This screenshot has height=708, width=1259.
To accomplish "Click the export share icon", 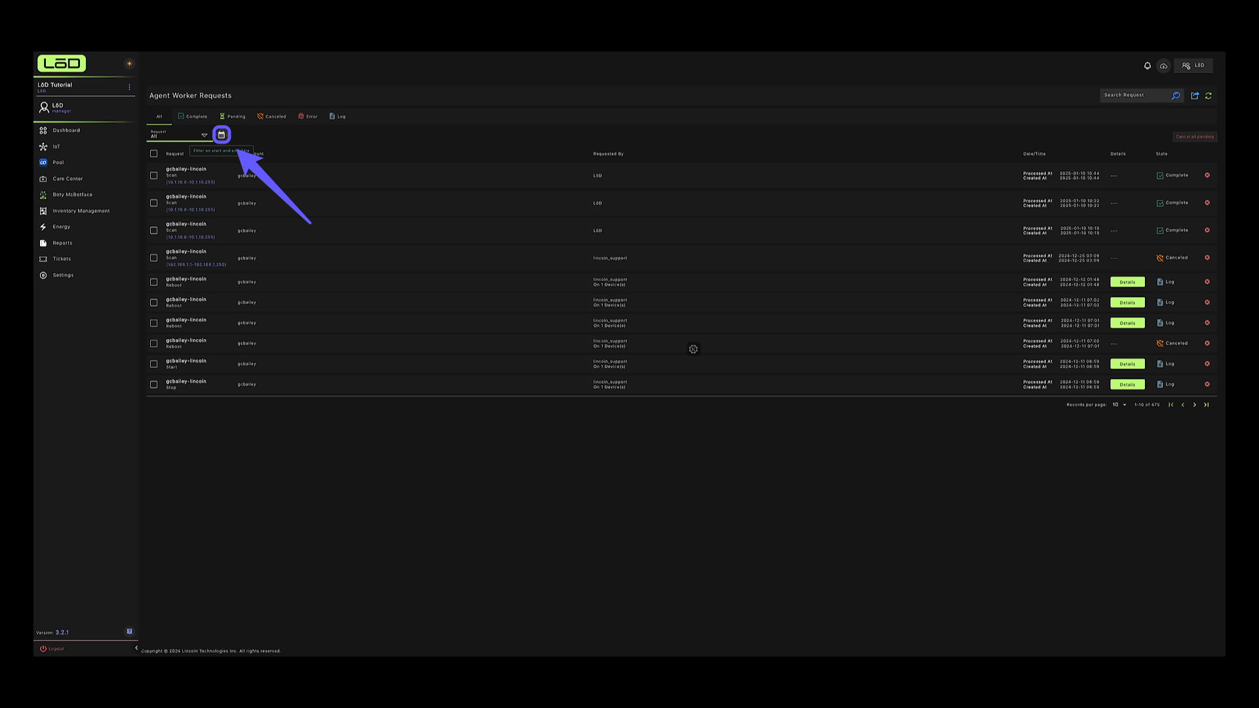I will coord(1195,96).
